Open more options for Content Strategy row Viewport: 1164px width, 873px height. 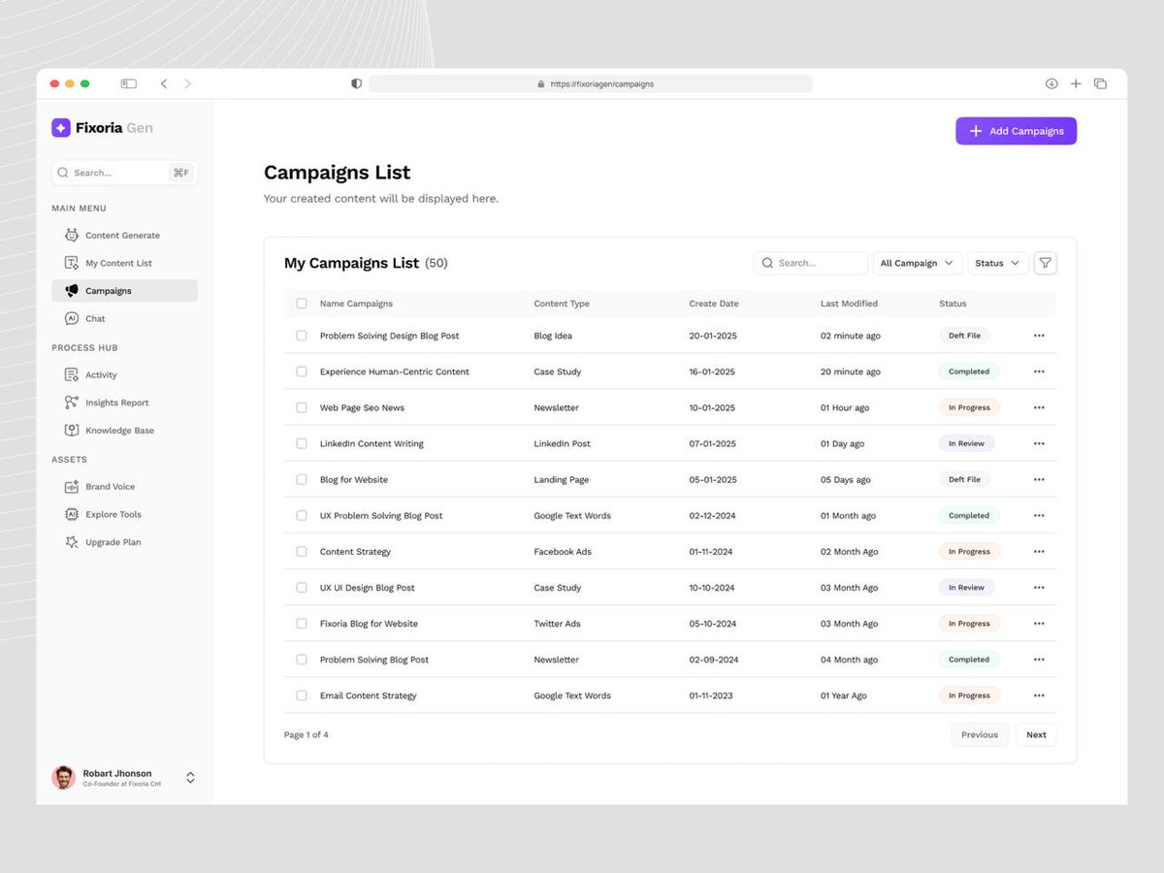pos(1039,552)
